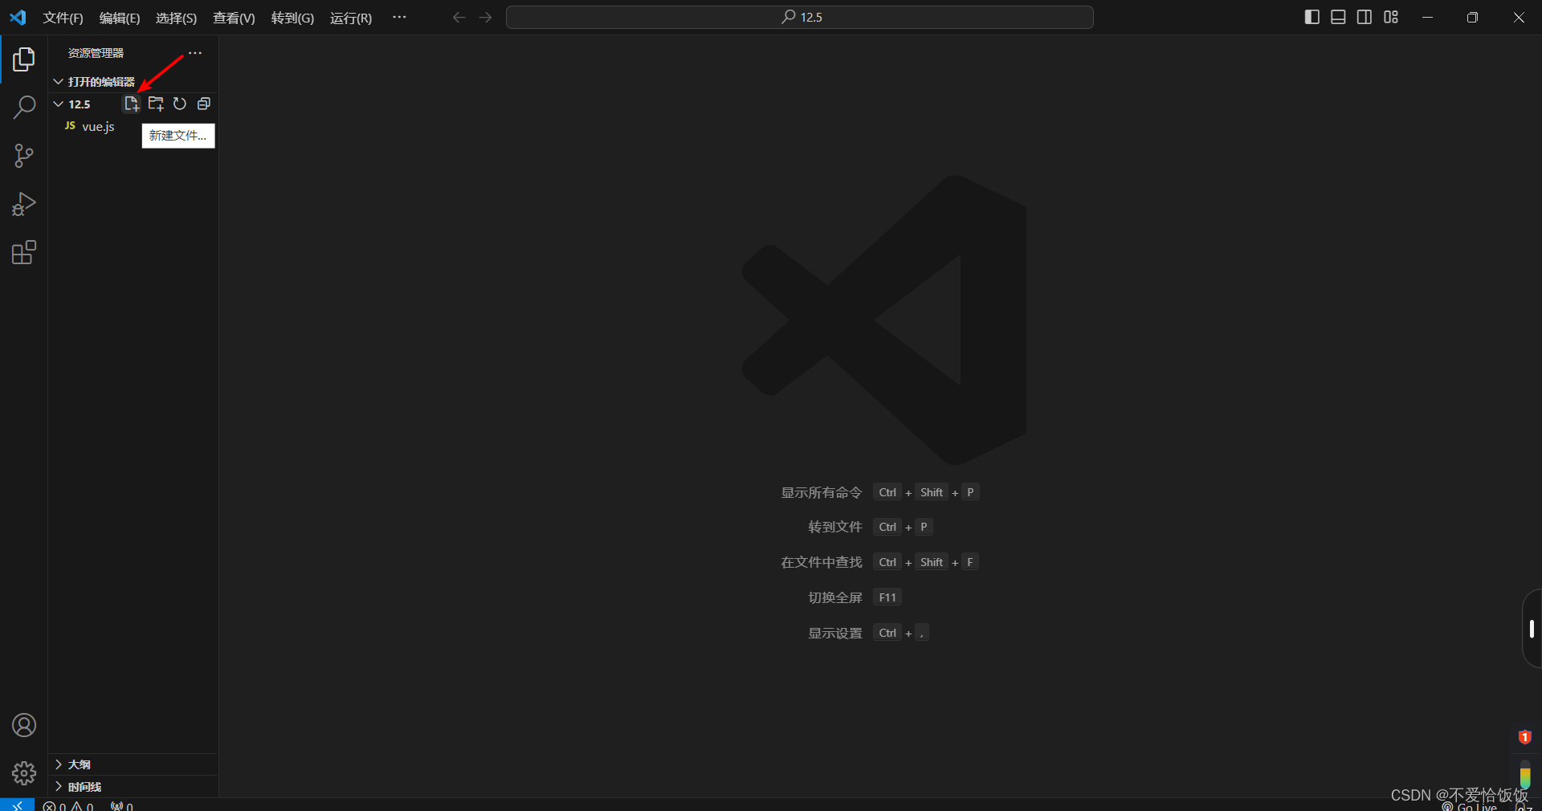Collapse the 打开的编辑器 section

[133, 82]
